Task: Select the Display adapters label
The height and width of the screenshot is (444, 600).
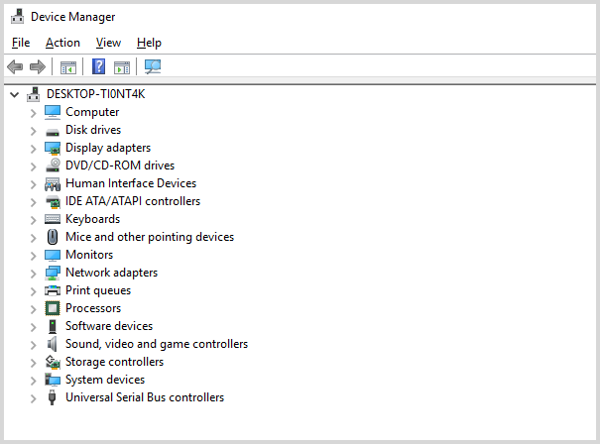Action: pyautogui.click(x=108, y=148)
